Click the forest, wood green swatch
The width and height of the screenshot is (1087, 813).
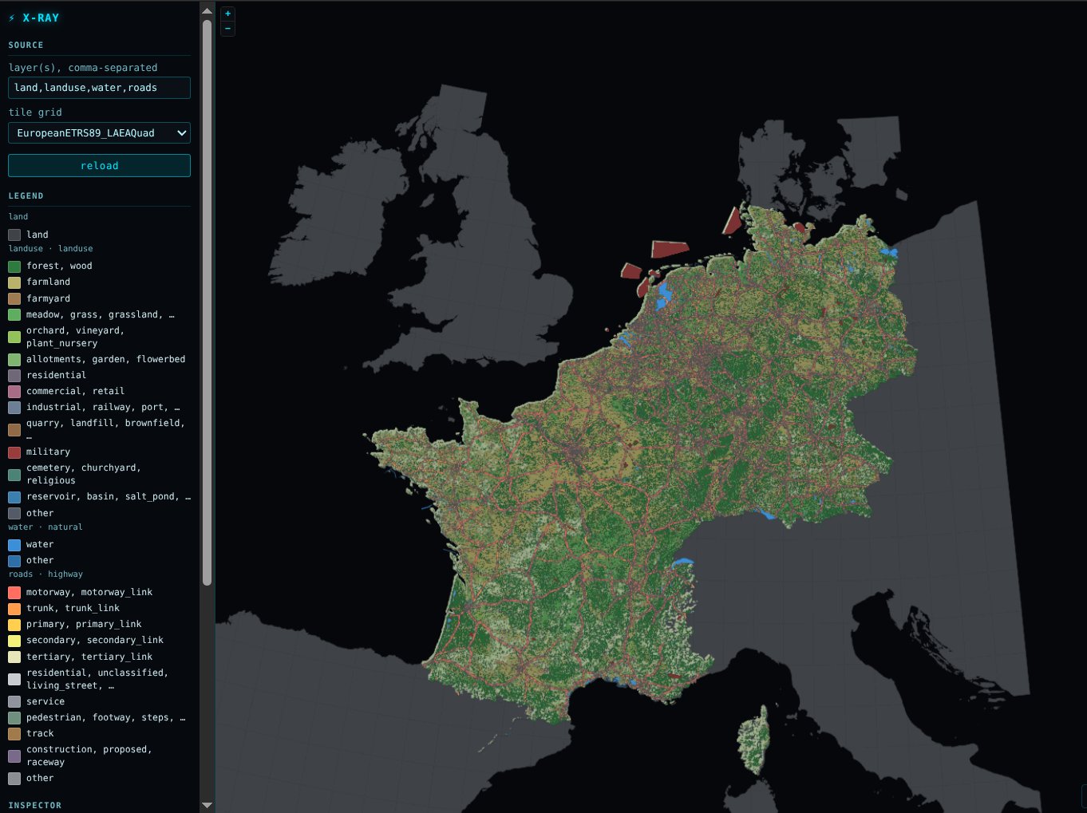pos(14,266)
